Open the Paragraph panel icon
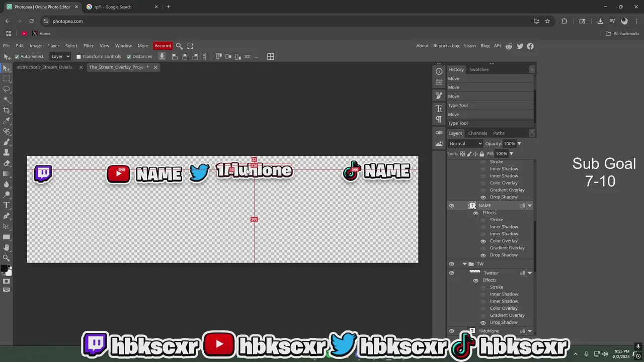 [439, 119]
